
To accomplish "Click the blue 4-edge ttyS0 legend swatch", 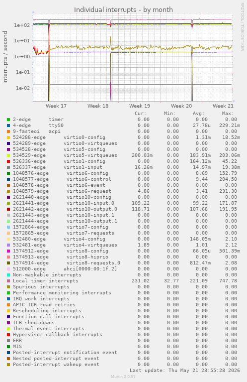I will 8,126.
